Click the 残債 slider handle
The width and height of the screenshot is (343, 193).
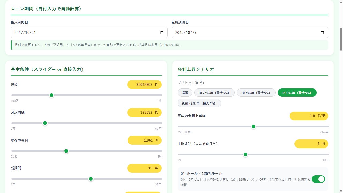click(x=51, y=95)
